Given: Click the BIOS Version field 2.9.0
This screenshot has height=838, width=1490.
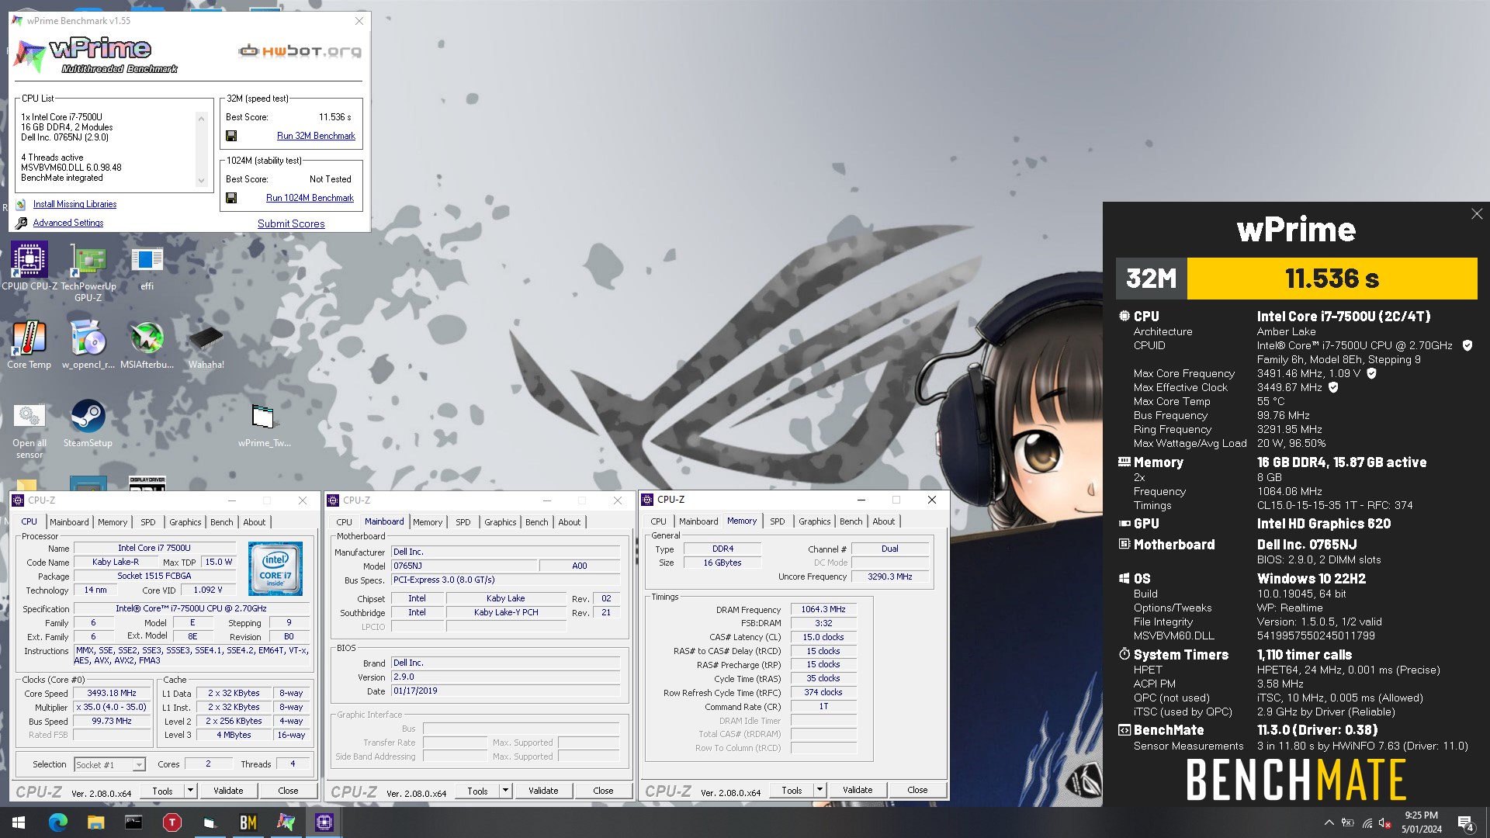Looking at the screenshot, I should tap(505, 677).
